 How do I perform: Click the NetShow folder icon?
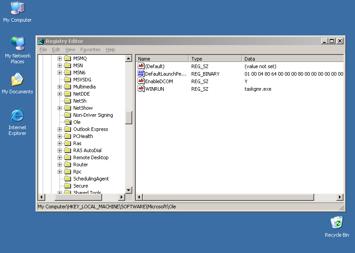[68, 108]
